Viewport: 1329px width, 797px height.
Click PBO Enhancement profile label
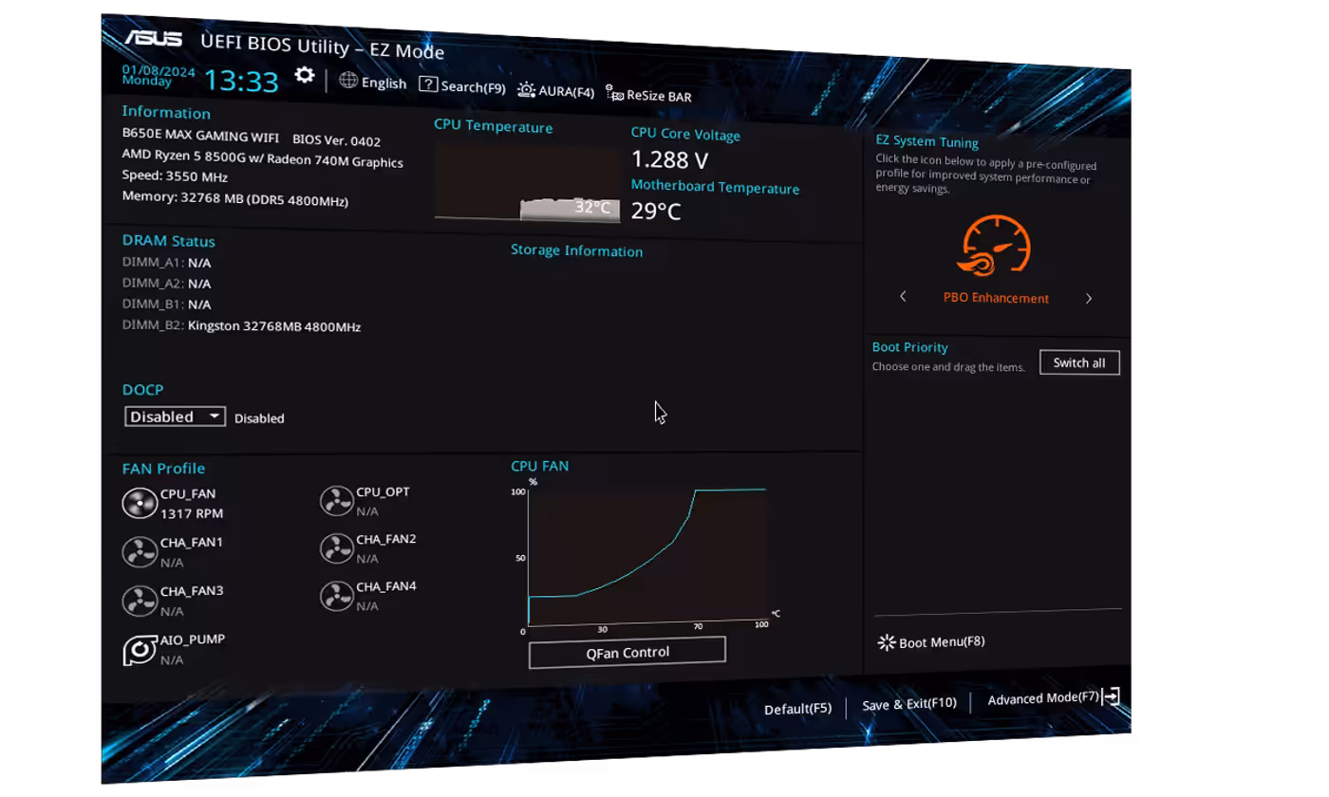[996, 298]
